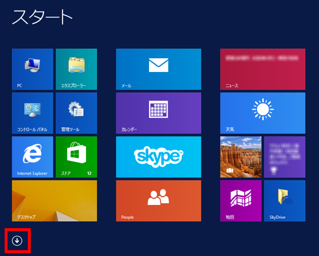Screen dimensions: 319x256
Task: Launch the エクスプローラー tile
Action: [x=77, y=69]
